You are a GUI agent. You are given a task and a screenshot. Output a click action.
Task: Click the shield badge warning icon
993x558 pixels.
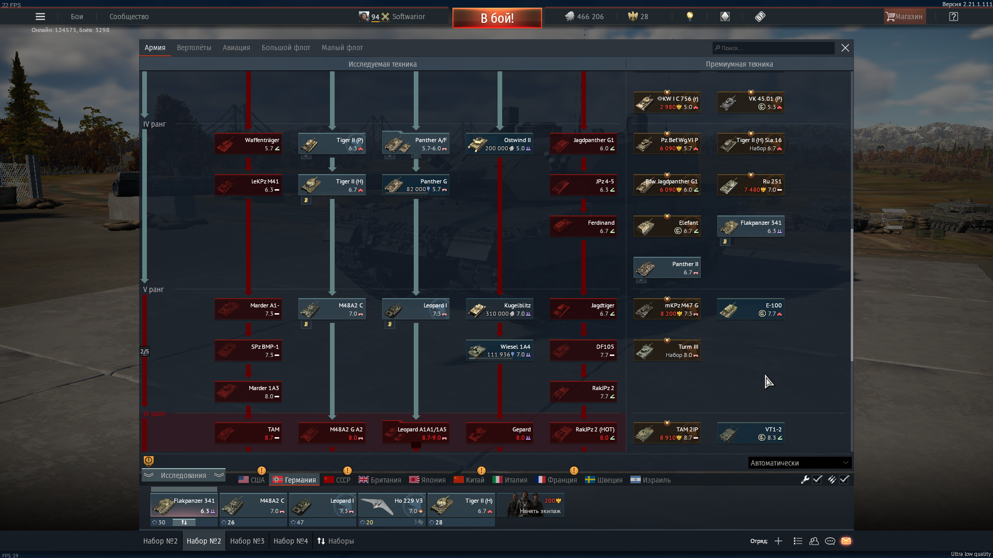tap(148, 460)
